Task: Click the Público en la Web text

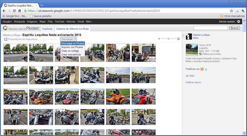Action: click(x=211, y=54)
